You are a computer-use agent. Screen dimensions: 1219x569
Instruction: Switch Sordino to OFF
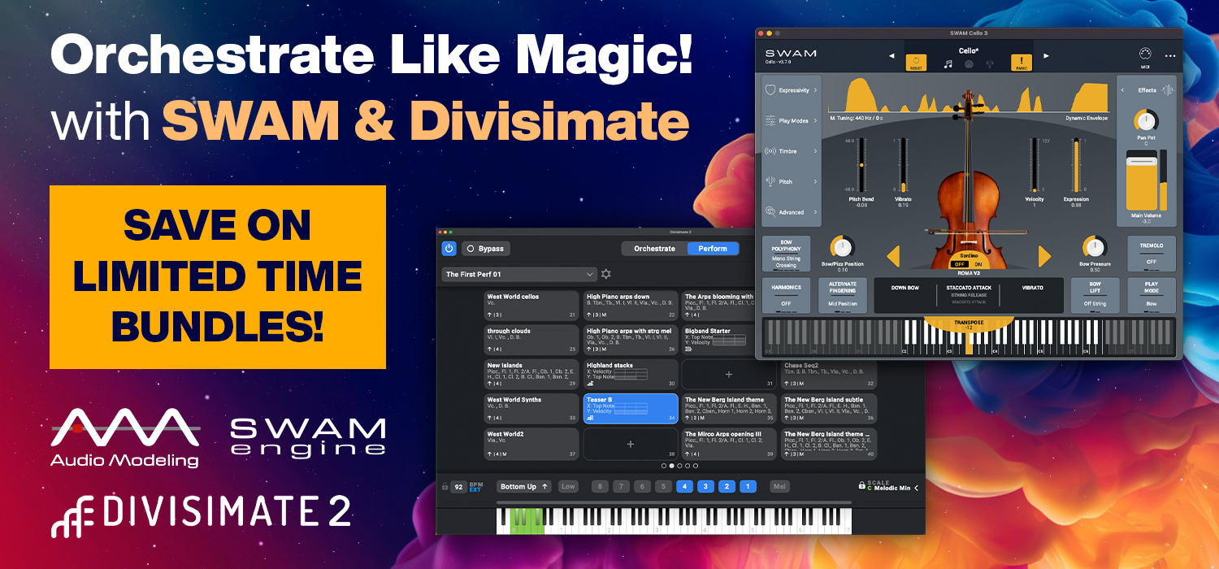[959, 264]
